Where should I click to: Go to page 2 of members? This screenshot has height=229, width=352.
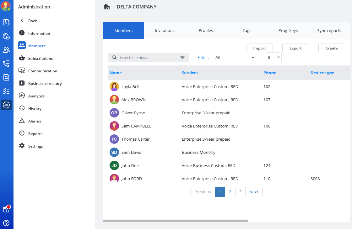tap(230, 192)
